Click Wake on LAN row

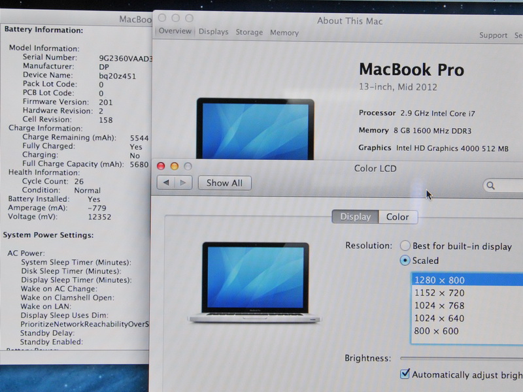(46, 306)
